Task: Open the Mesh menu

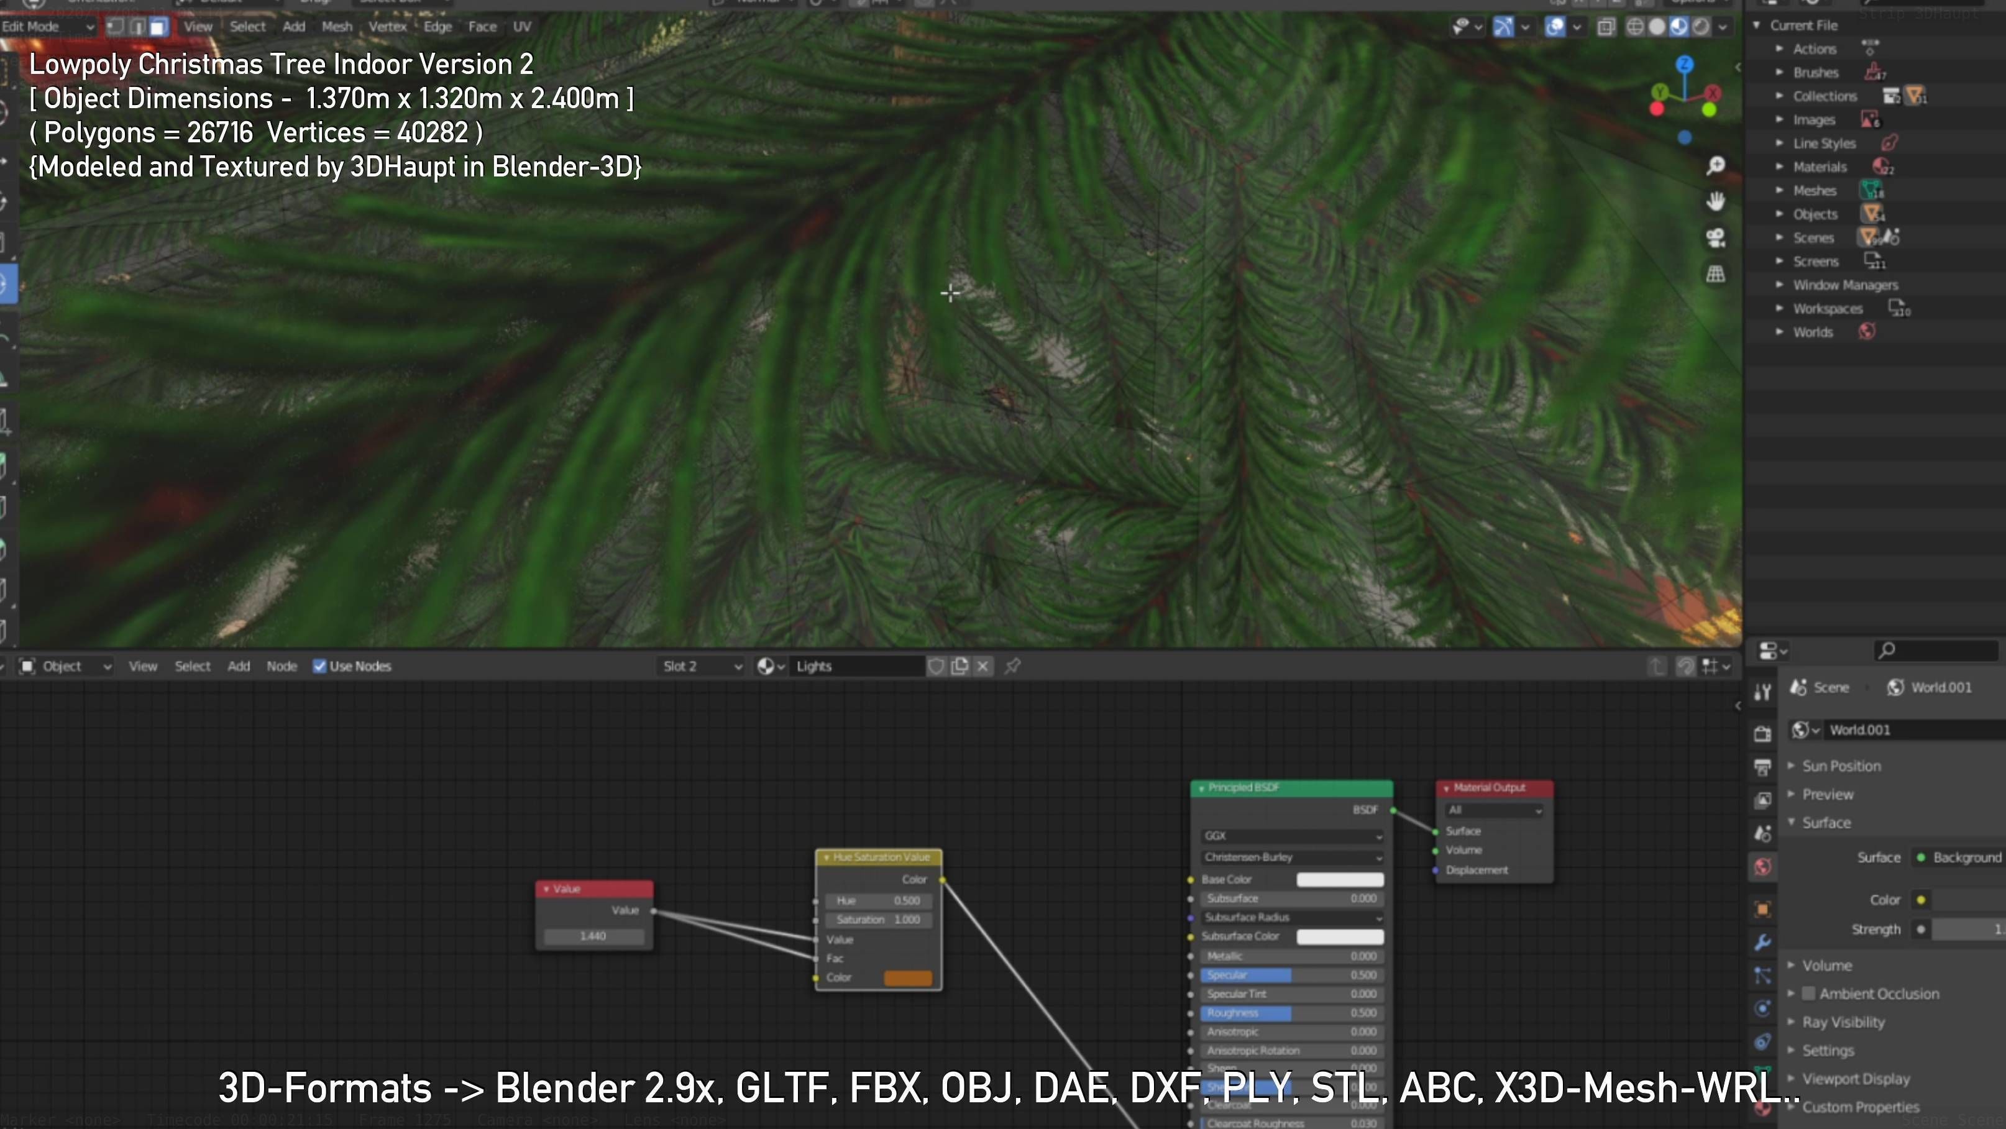Action: point(336,27)
